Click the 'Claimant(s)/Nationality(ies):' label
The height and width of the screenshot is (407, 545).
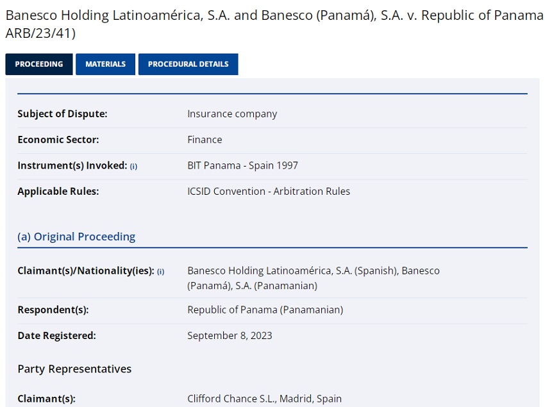[x=86, y=270]
